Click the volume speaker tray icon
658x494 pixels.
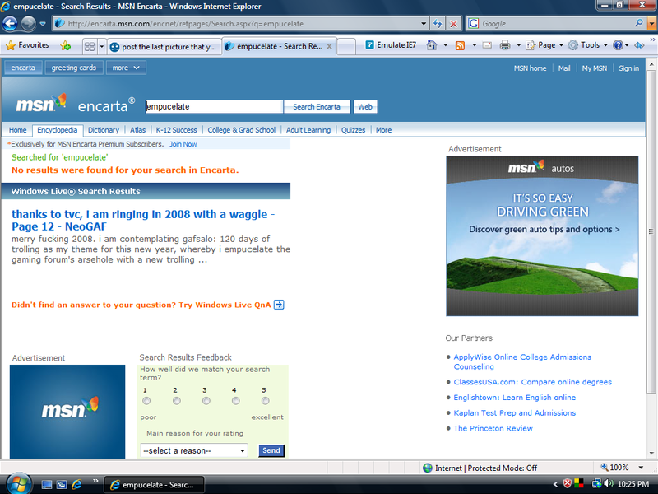point(609,484)
